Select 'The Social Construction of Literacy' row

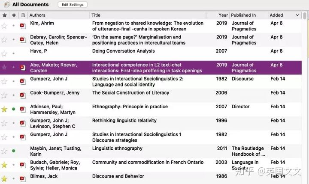click(x=151, y=95)
